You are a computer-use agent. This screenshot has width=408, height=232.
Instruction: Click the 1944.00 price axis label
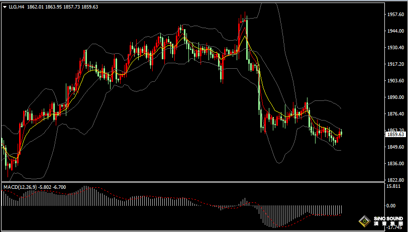[396, 31]
